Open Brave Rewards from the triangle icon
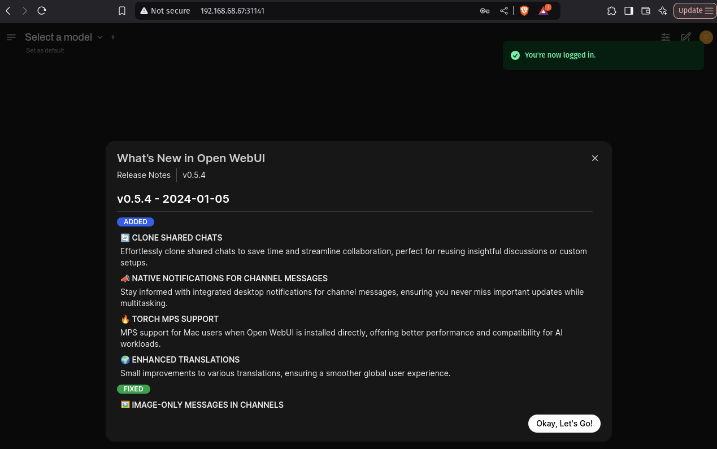The height and width of the screenshot is (449, 717). pos(542,10)
